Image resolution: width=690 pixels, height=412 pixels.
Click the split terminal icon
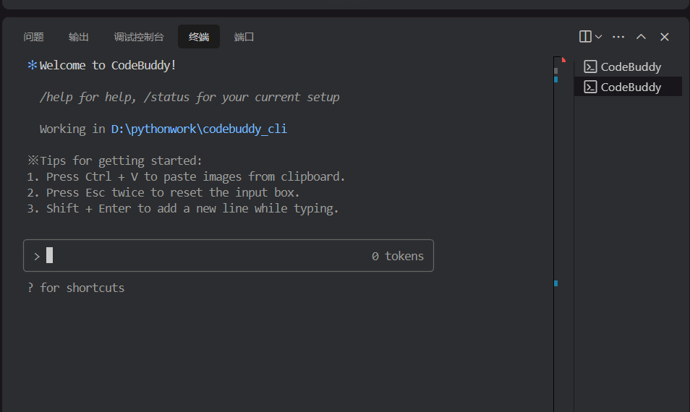(x=585, y=36)
